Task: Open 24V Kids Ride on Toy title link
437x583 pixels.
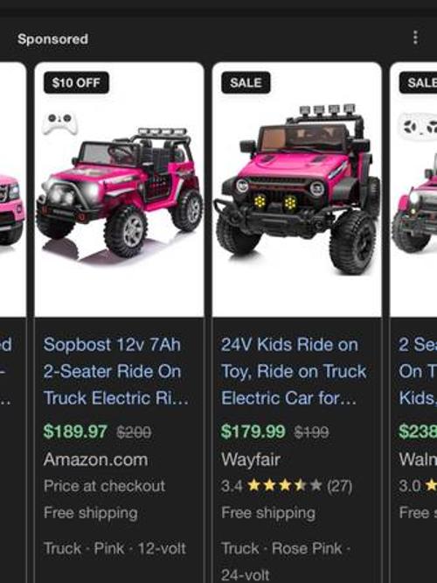Action: coord(294,371)
